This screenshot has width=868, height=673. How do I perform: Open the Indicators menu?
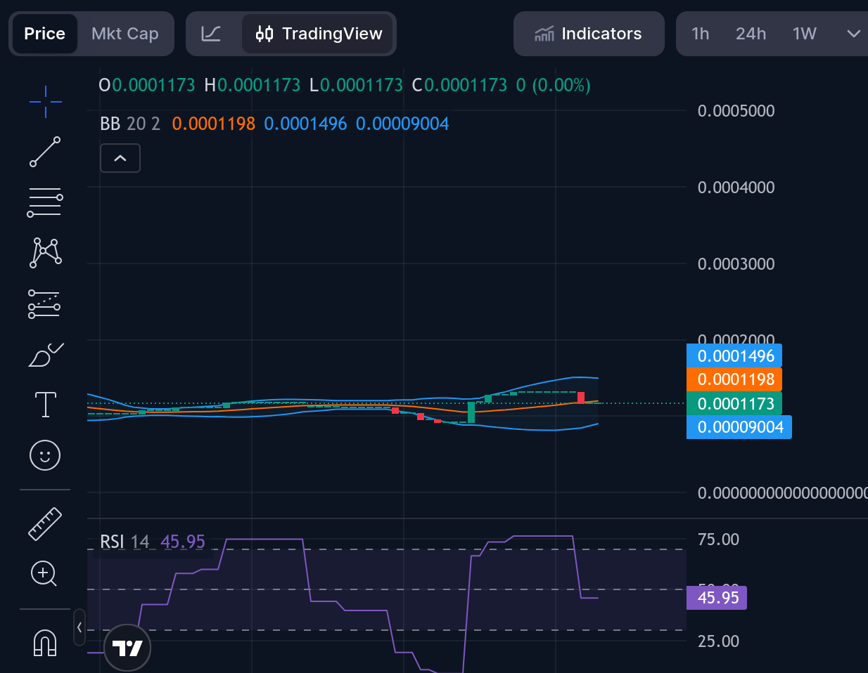pyautogui.click(x=589, y=34)
